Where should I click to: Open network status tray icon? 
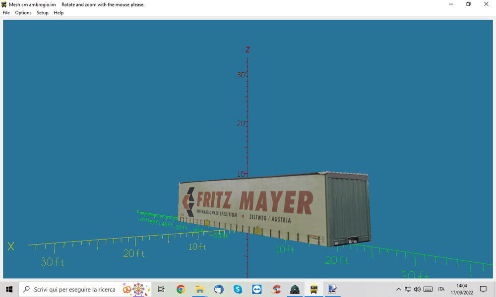pos(408,289)
